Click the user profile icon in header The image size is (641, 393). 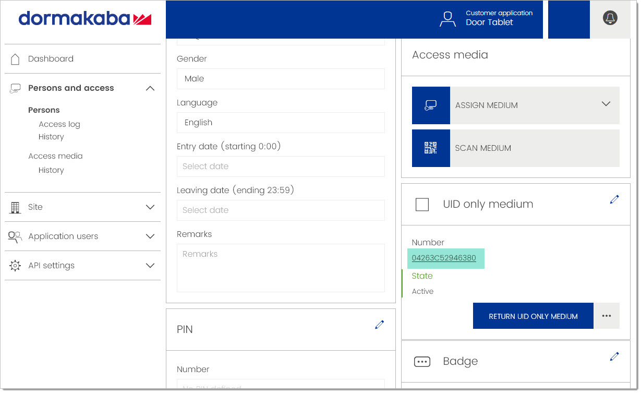(448, 19)
